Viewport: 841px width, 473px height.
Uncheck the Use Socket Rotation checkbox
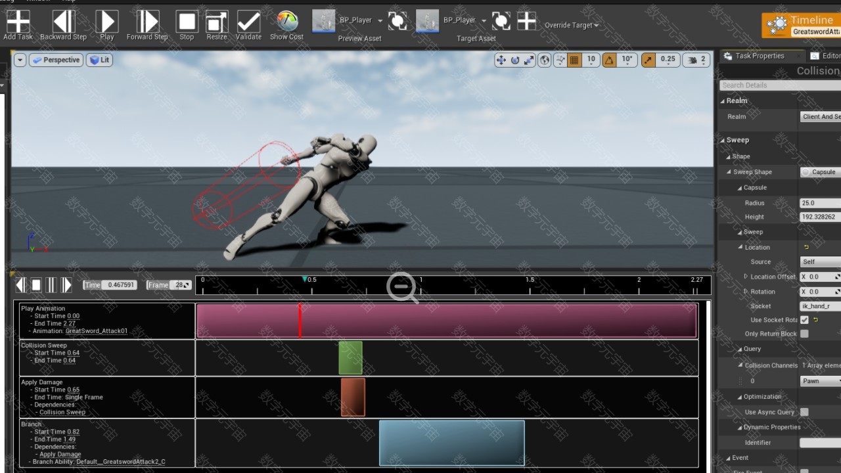pyautogui.click(x=804, y=320)
